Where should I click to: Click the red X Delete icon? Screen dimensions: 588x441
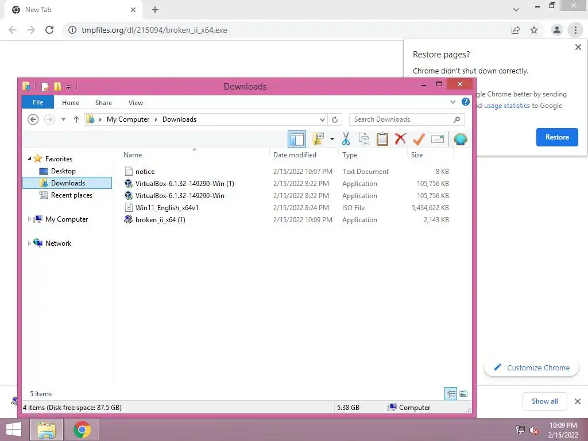click(400, 139)
